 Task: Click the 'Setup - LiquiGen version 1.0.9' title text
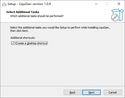[29, 4]
